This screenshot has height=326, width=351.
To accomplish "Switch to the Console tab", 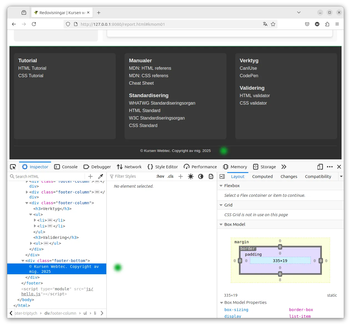I will 66,167.
